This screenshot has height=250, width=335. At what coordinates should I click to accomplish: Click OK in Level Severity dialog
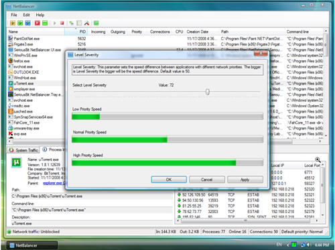(x=169, y=180)
